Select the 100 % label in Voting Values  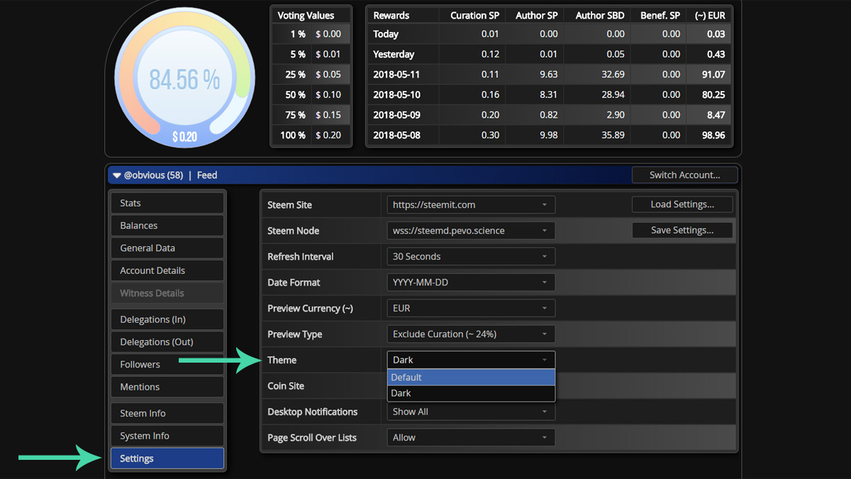(293, 135)
